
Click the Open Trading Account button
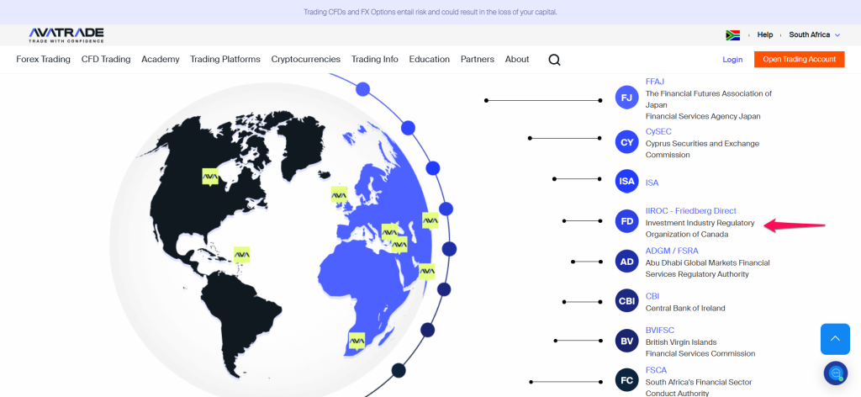(799, 60)
